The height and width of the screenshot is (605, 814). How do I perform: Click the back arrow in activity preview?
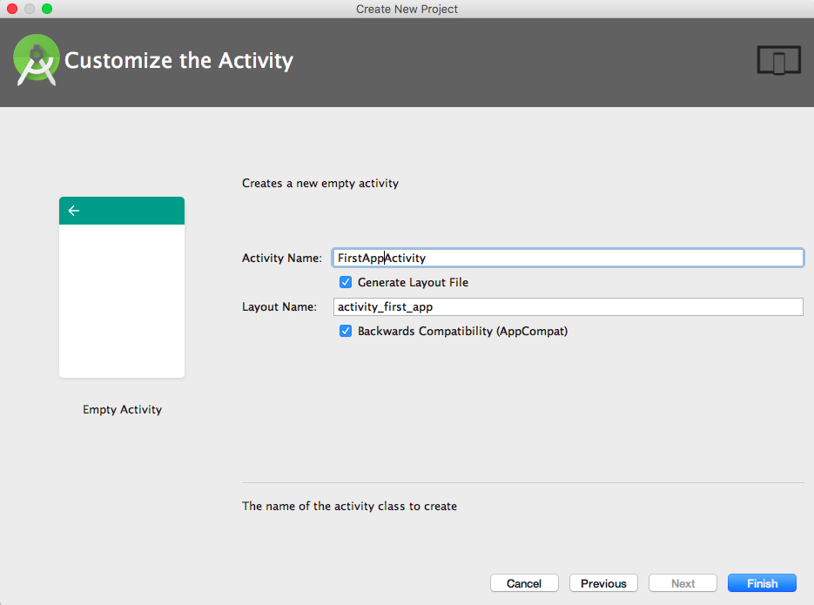point(74,211)
